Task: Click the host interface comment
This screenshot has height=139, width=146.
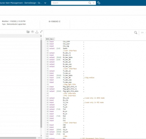Action: coord(70,123)
